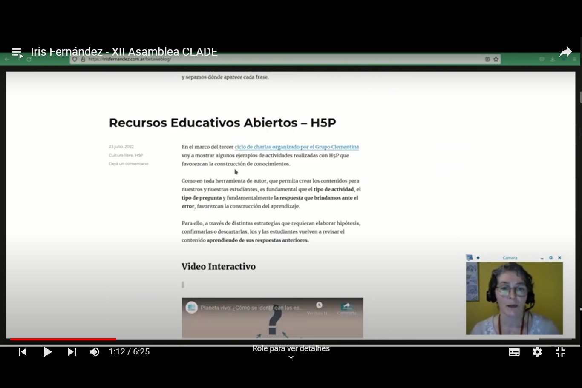Image resolution: width=582 pixels, height=388 pixels.
Task: Open the hamburger menu beside the video title
Action: (x=17, y=51)
